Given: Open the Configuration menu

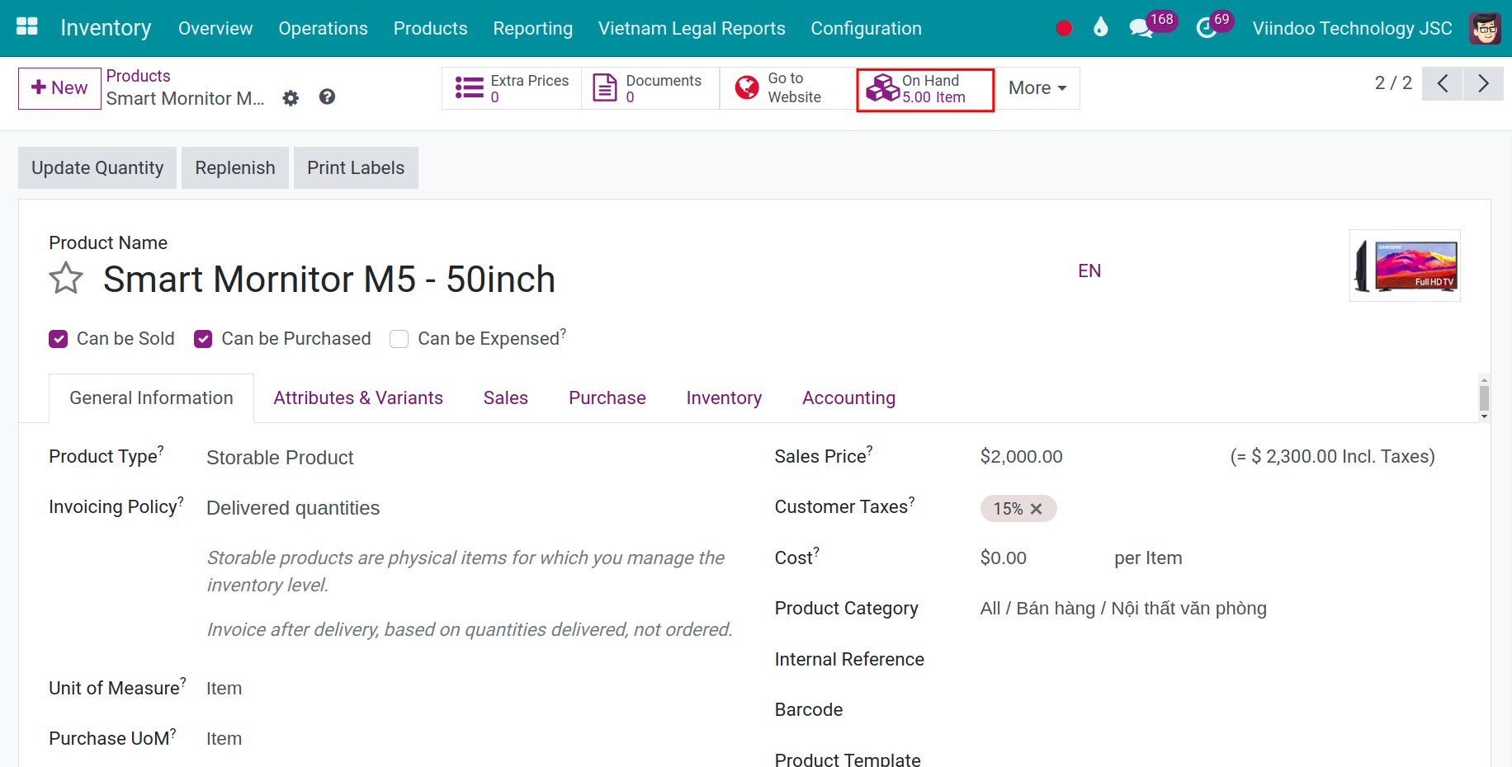Looking at the screenshot, I should [x=866, y=28].
